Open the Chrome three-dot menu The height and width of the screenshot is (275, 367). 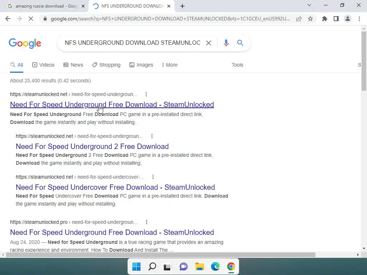pos(359,19)
